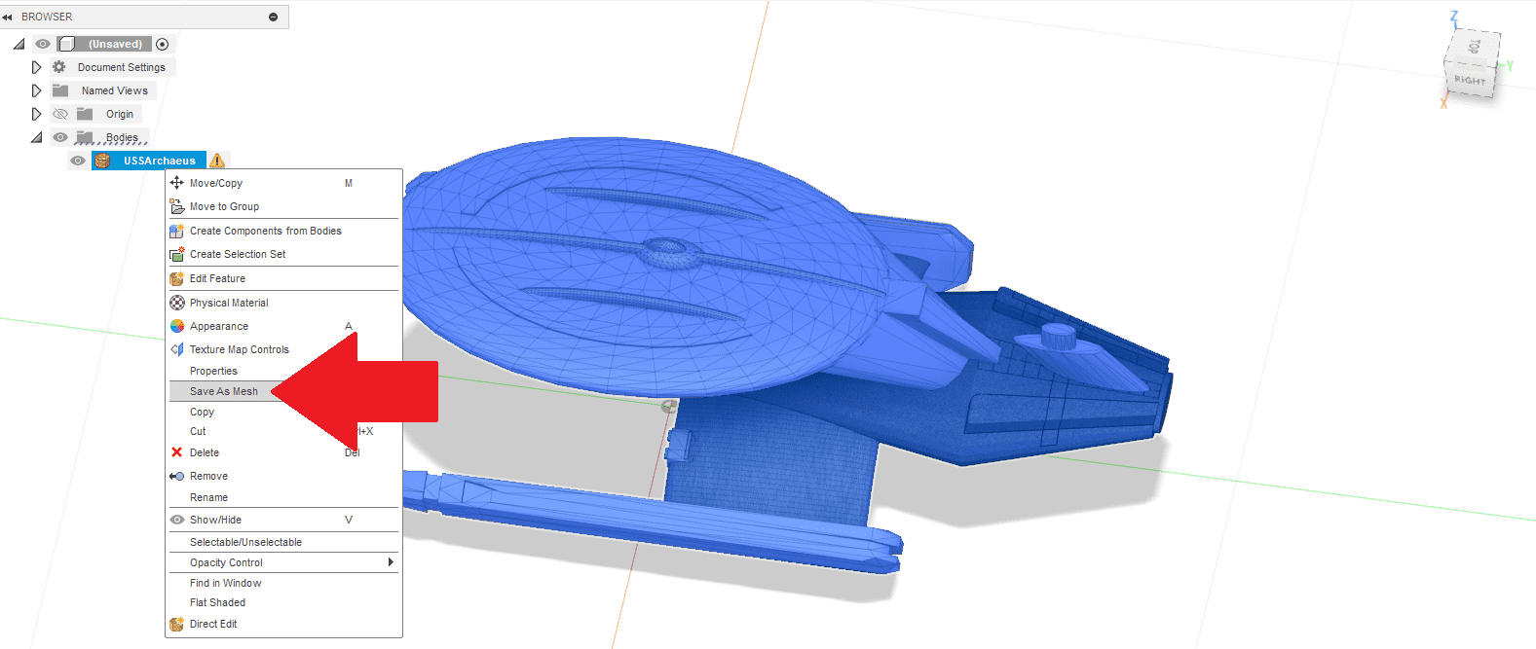This screenshot has height=649, width=1536.
Task: Toggle visibility eye of Unsaved document
Action: click(43, 44)
